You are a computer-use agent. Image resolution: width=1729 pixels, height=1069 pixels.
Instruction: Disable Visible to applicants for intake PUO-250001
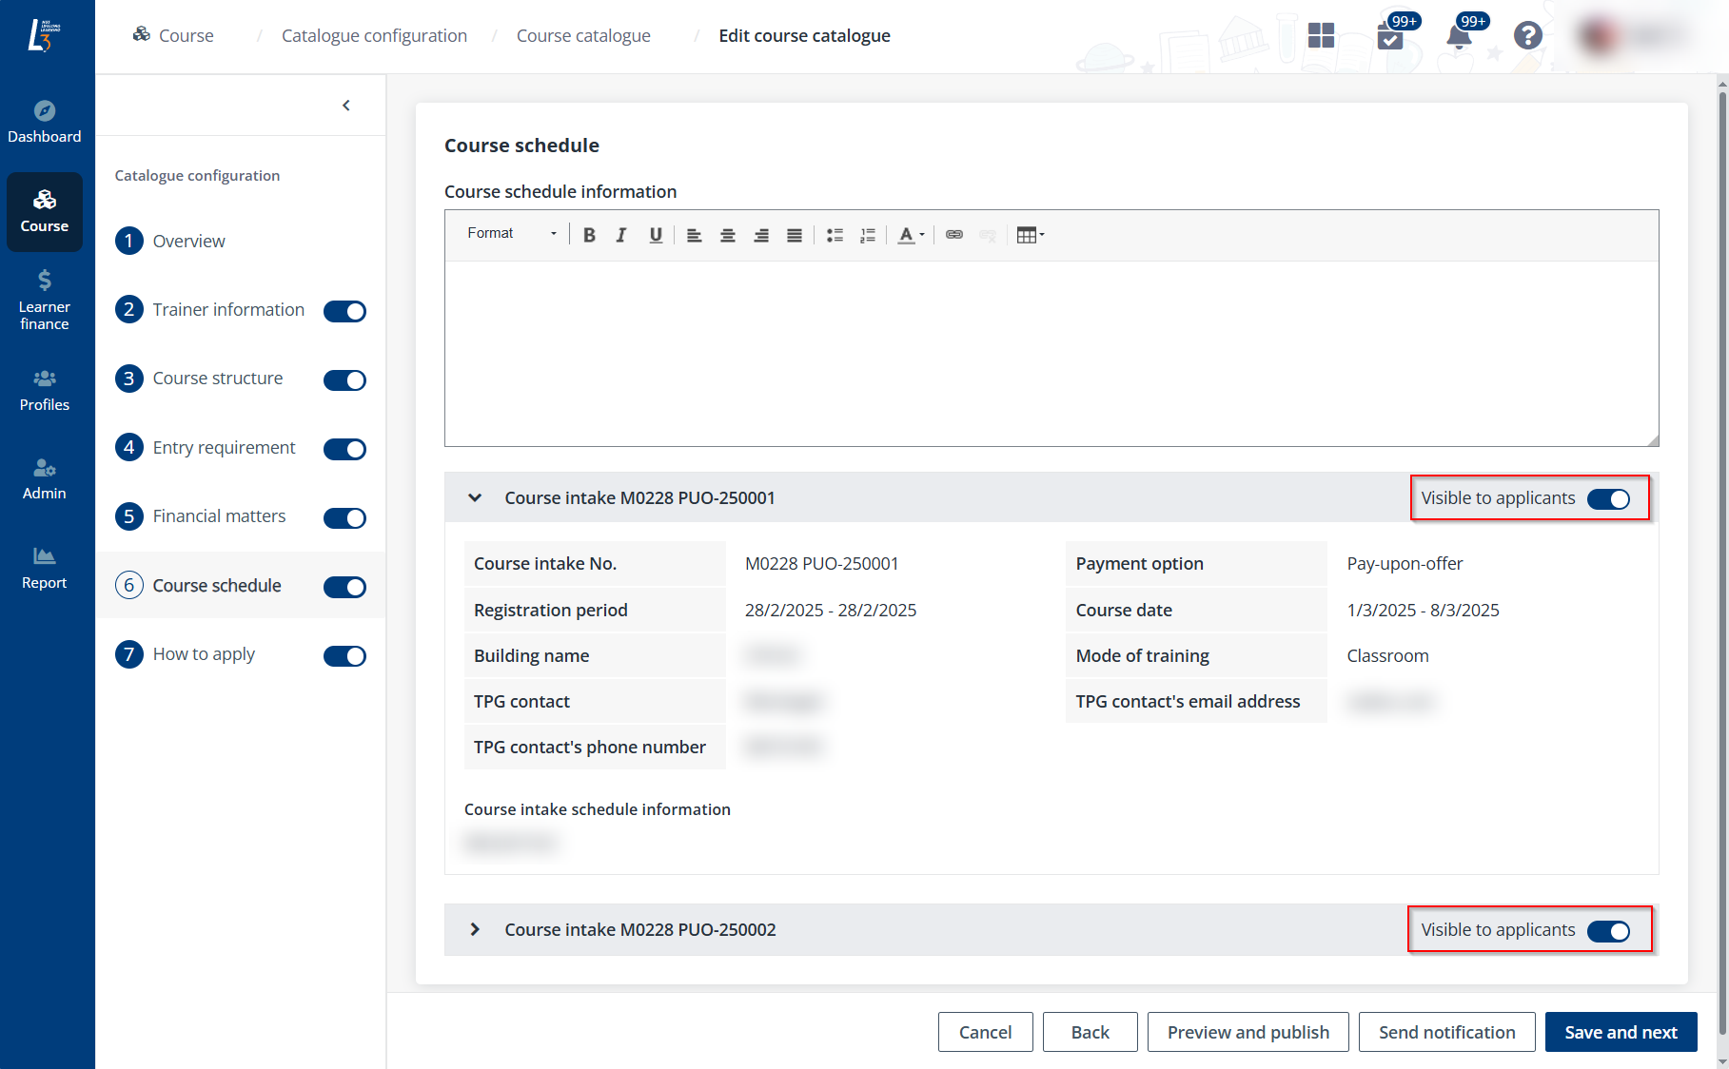(x=1608, y=499)
